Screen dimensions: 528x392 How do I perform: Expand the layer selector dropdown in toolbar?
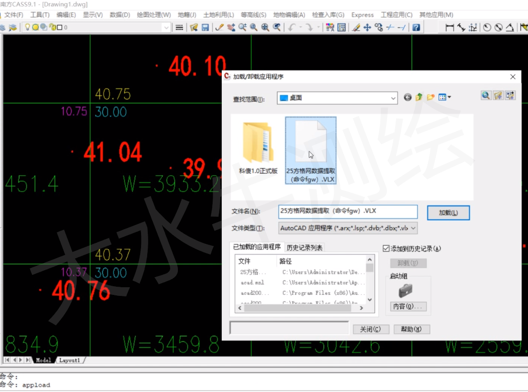pos(166,28)
